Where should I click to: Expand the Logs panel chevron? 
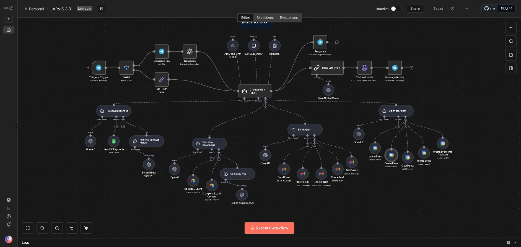515,243
